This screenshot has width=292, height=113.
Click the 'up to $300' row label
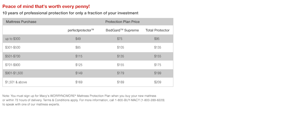[x=13, y=39]
